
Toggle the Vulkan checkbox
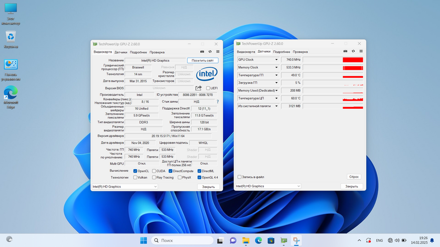pyautogui.click(x=135, y=177)
